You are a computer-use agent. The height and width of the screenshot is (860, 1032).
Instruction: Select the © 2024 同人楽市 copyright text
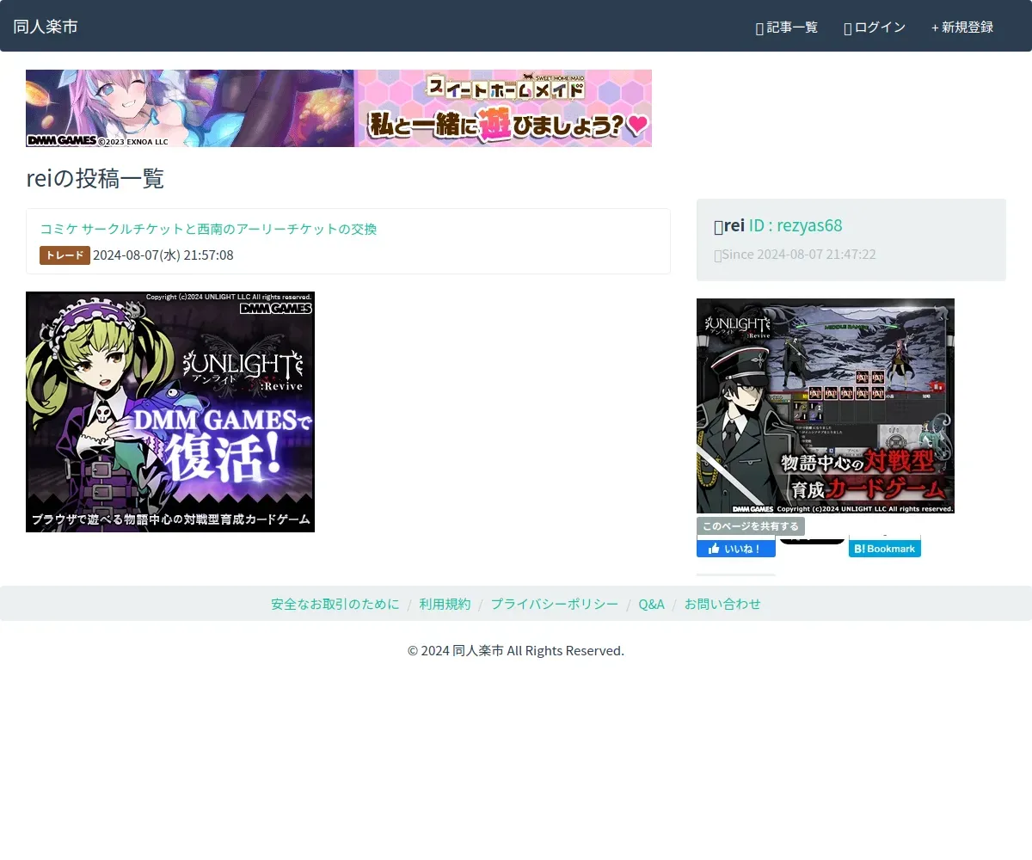pyautogui.click(x=516, y=651)
